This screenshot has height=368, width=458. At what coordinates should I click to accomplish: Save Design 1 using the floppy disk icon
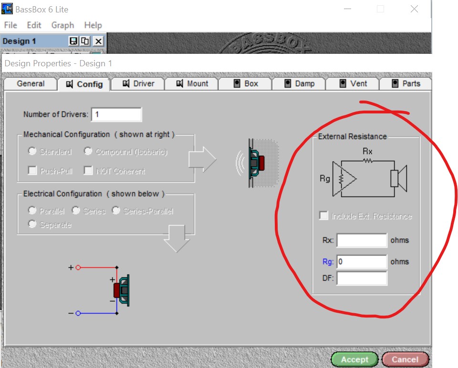73,41
